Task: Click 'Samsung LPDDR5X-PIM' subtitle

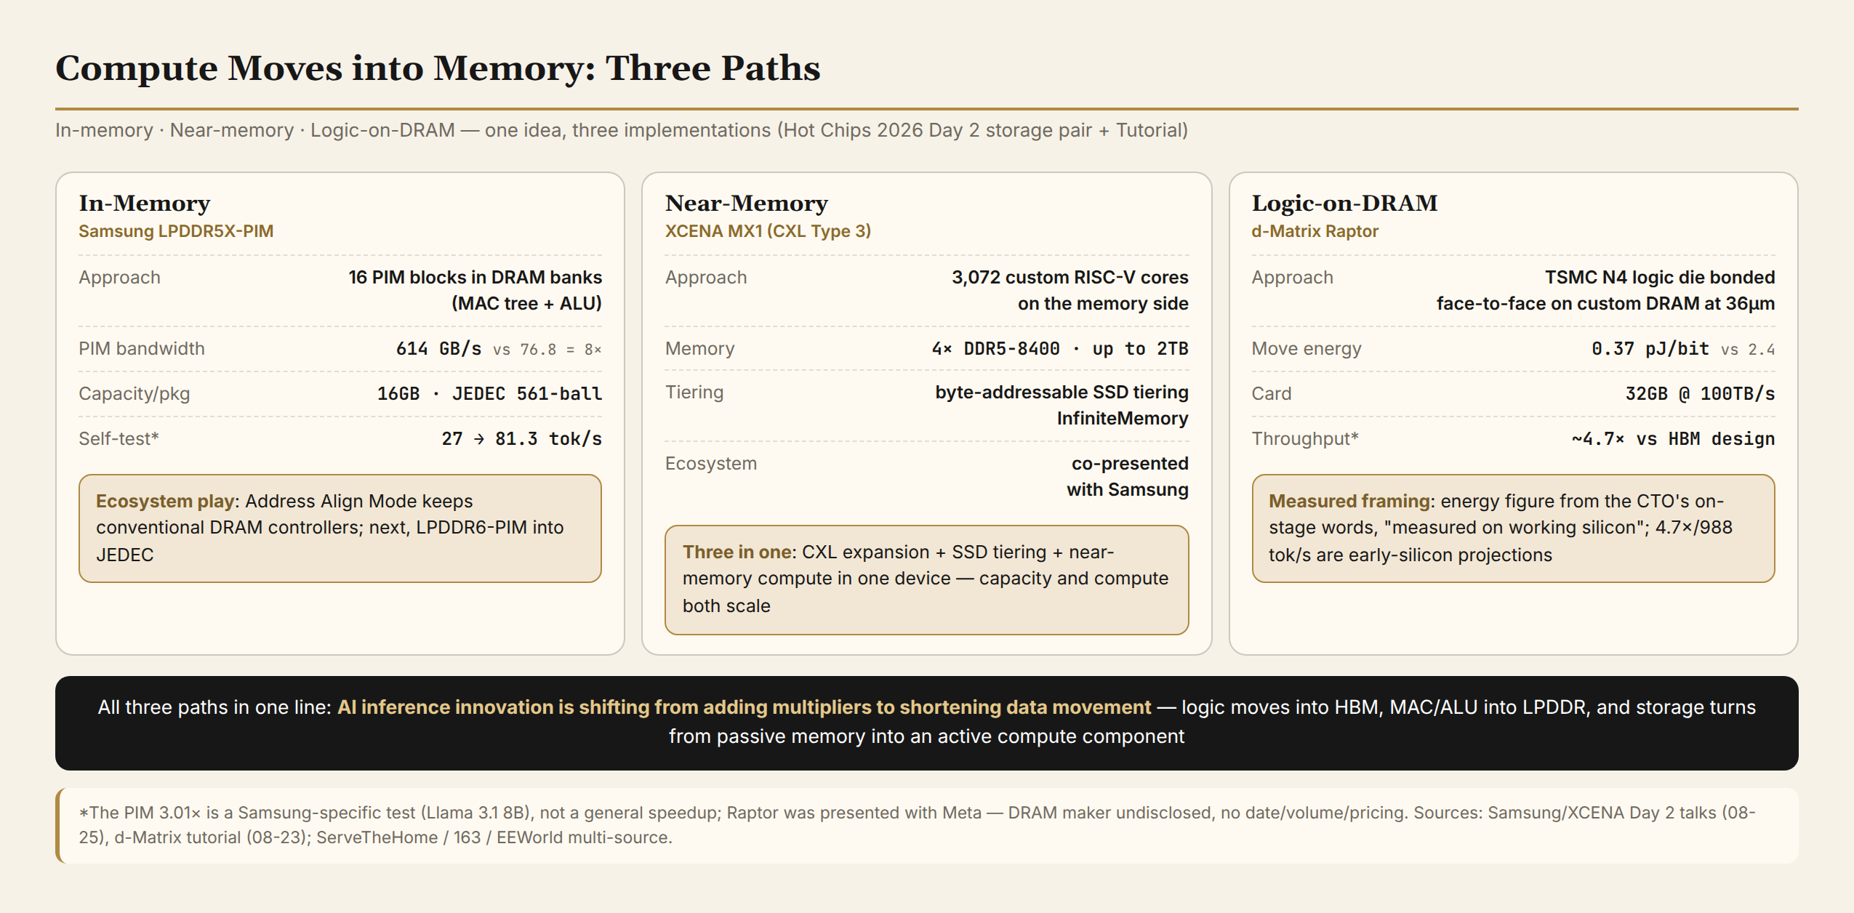Action: click(x=176, y=231)
